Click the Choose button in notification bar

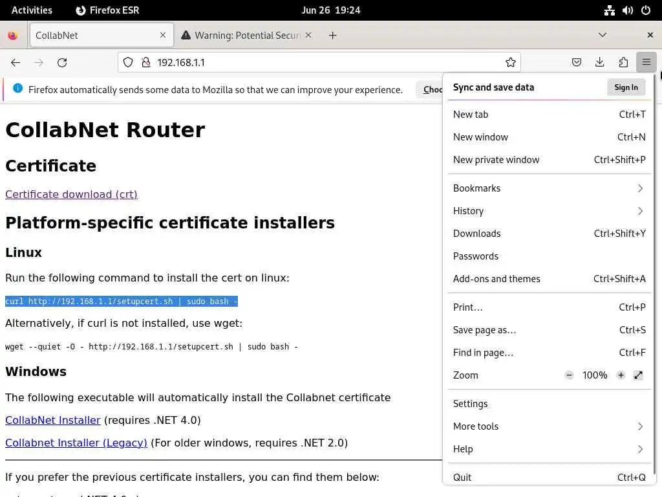[x=430, y=89]
